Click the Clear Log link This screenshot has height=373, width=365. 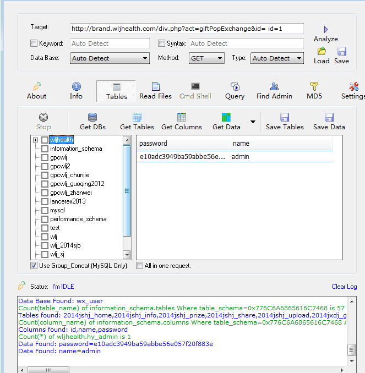coord(344,287)
